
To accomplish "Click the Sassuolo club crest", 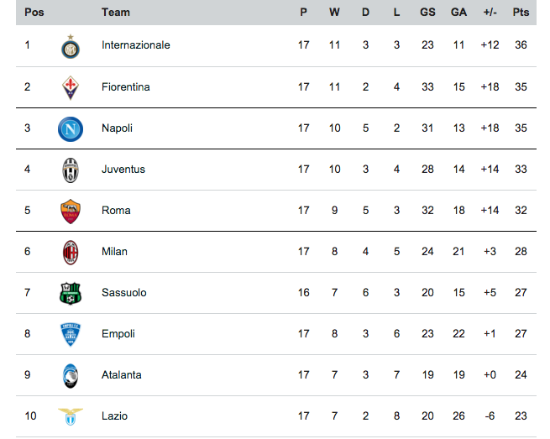I will 71,293.
